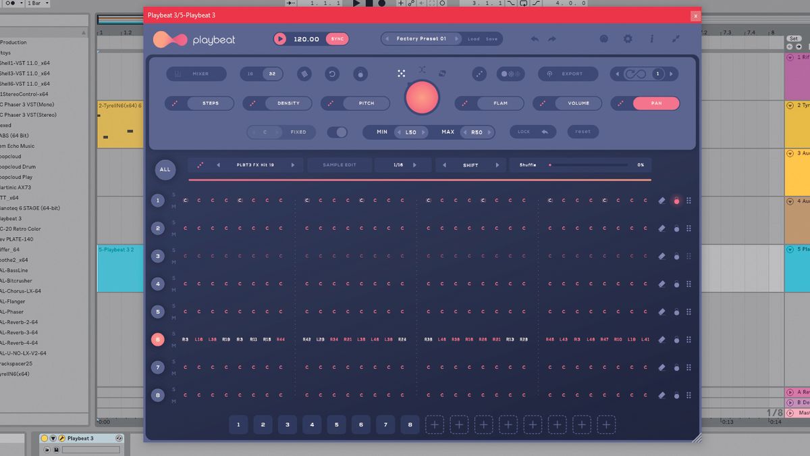Solo track row 6 with its S button
Screen dimensions: 810x456
[x=173, y=334]
